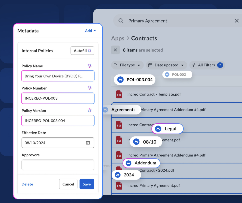Image resolution: width=242 pixels, height=203 pixels.
Task: Cancel the metadata edits
Action: (68, 184)
